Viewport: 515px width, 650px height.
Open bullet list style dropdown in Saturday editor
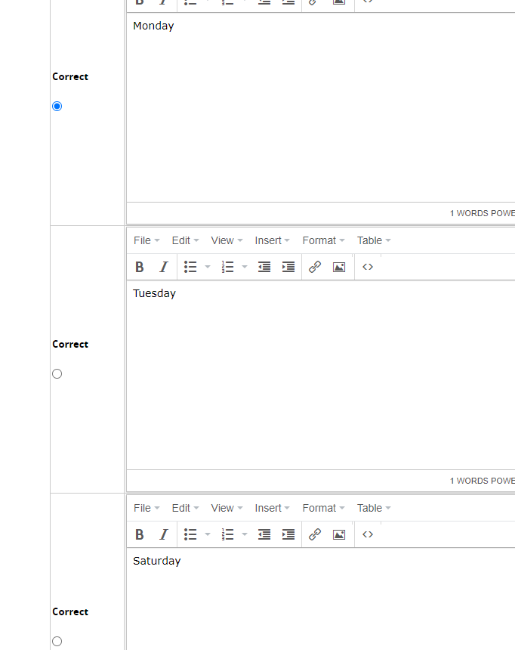click(x=208, y=534)
